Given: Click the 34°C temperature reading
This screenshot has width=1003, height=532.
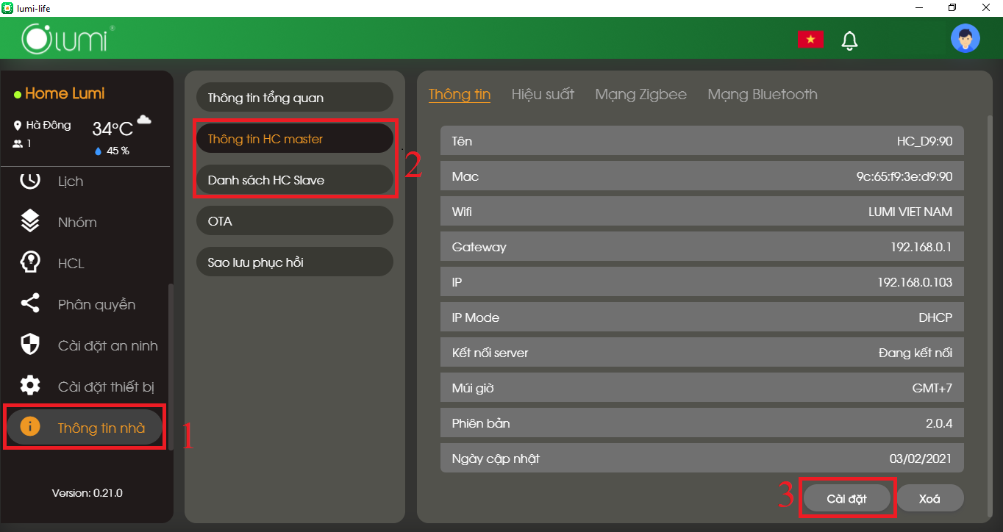Looking at the screenshot, I should point(113,129).
